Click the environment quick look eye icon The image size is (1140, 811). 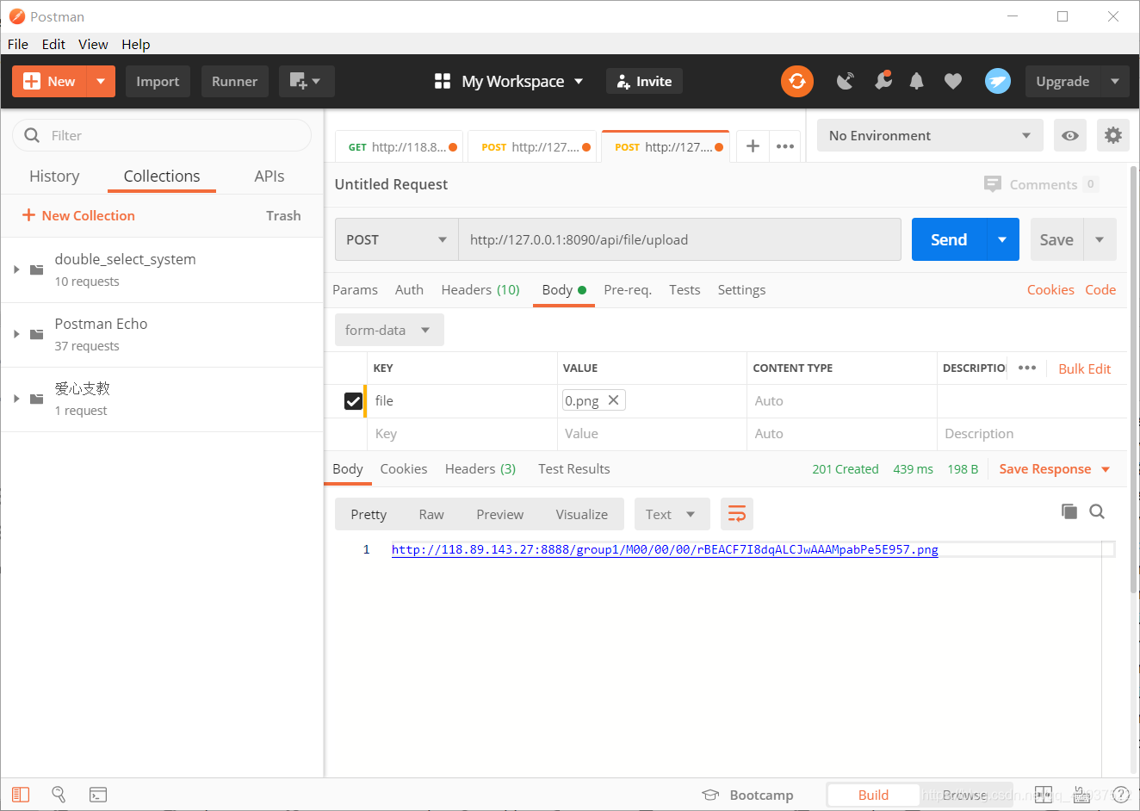(1070, 135)
